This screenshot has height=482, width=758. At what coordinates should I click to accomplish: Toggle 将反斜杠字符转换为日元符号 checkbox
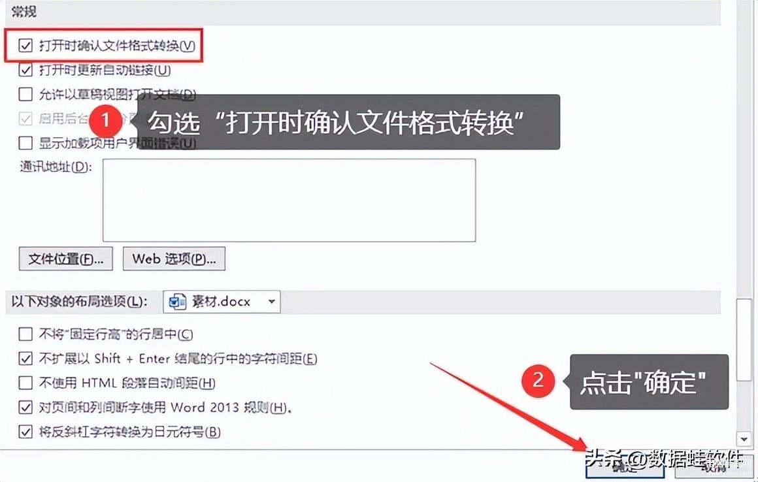(x=25, y=431)
